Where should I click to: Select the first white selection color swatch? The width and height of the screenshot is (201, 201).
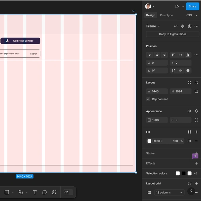178,173
